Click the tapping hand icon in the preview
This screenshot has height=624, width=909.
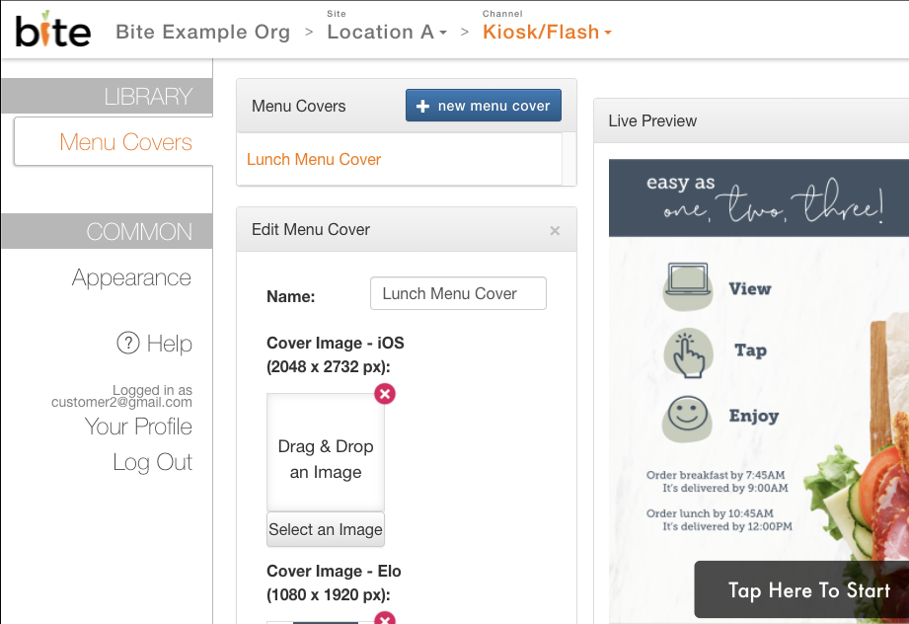pos(688,352)
